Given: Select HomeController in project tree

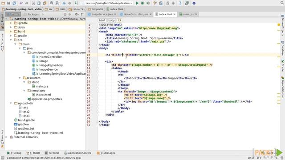Looking at the screenshot, I should 50,57.
